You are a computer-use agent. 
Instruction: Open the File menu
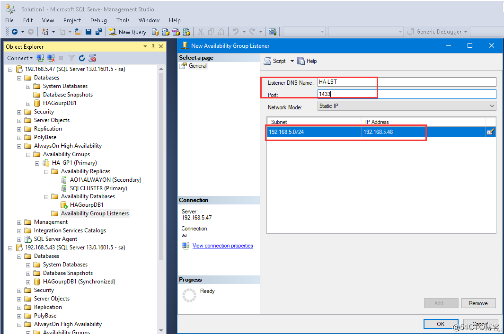(9, 20)
